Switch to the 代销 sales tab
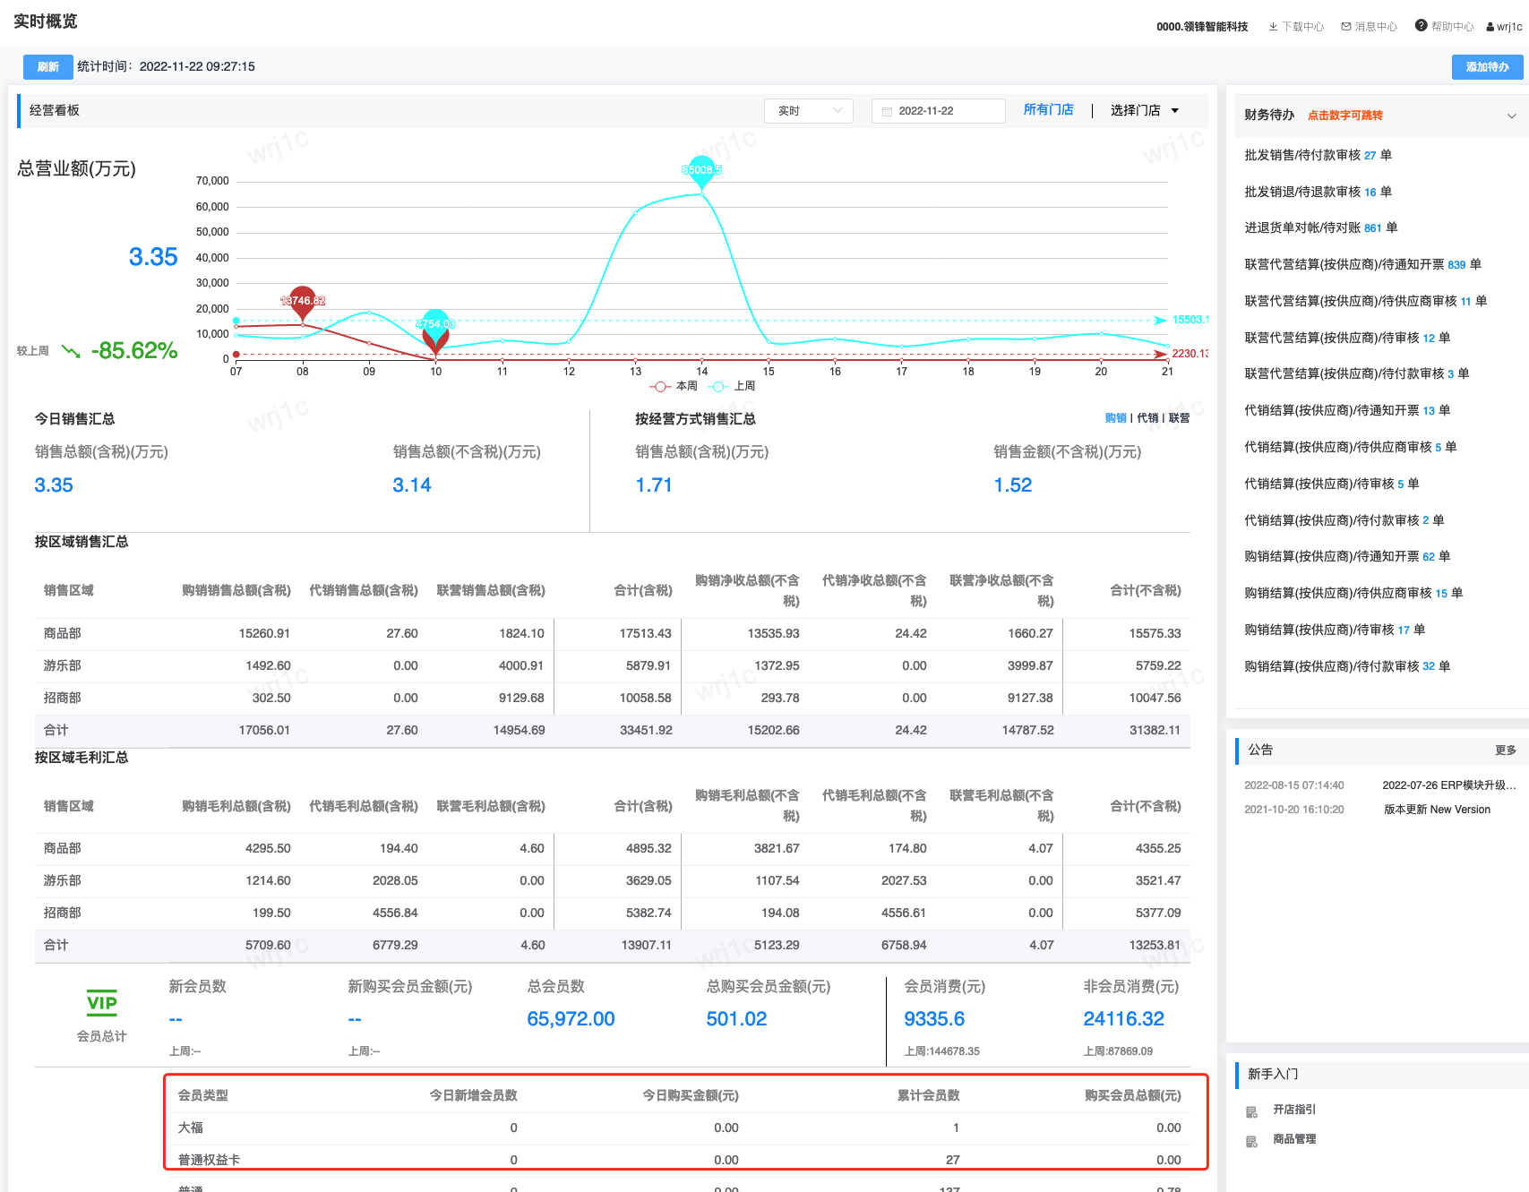Viewport: 1529px width, 1192px height. [1147, 418]
